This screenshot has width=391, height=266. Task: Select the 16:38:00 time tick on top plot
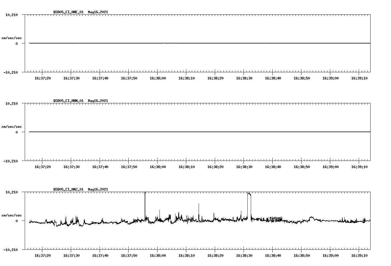coord(157,77)
